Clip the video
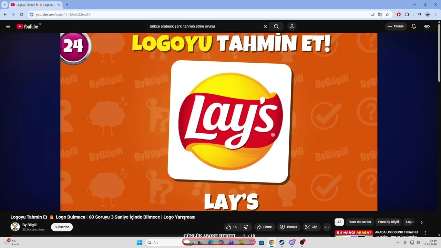 point(311,227)
